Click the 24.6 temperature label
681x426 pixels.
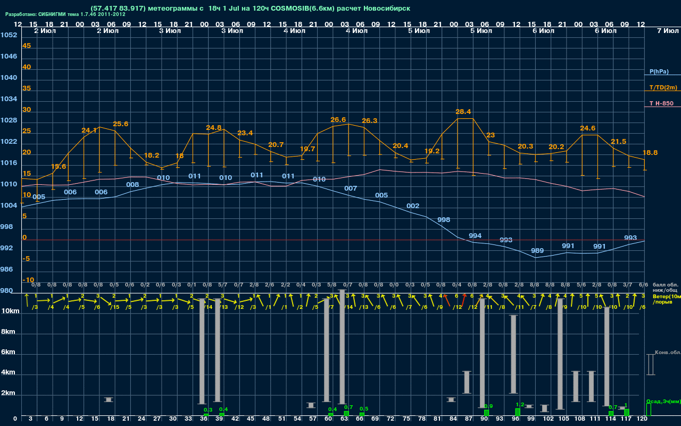pos(587,128)
